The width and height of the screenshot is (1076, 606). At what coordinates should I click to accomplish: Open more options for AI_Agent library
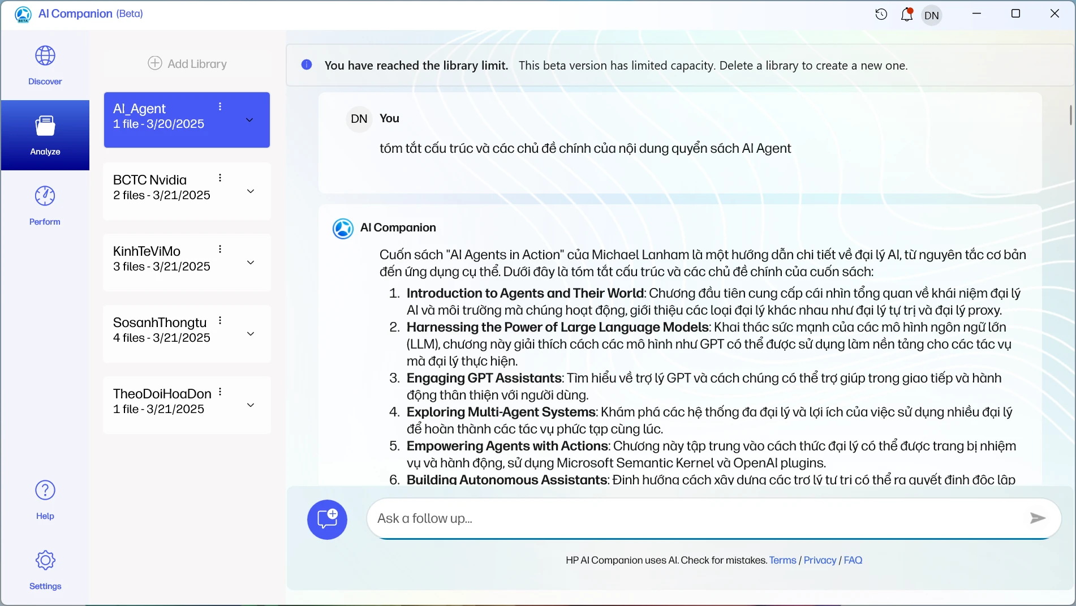coord(220,106)
